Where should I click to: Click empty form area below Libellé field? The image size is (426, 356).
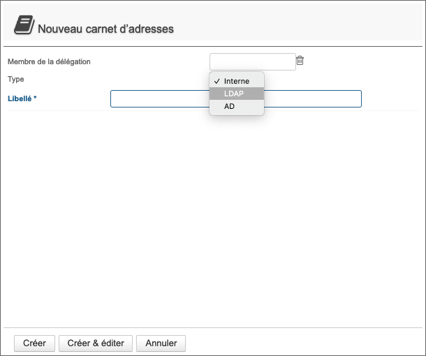[210, 209]
